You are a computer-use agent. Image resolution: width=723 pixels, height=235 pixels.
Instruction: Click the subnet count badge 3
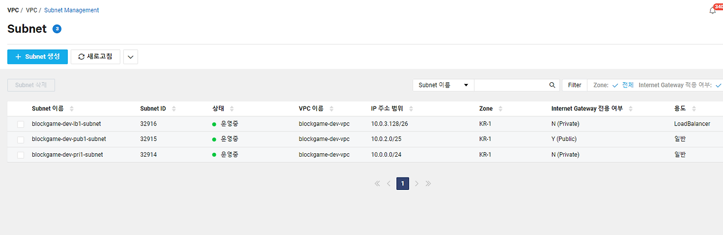[57, 29]
